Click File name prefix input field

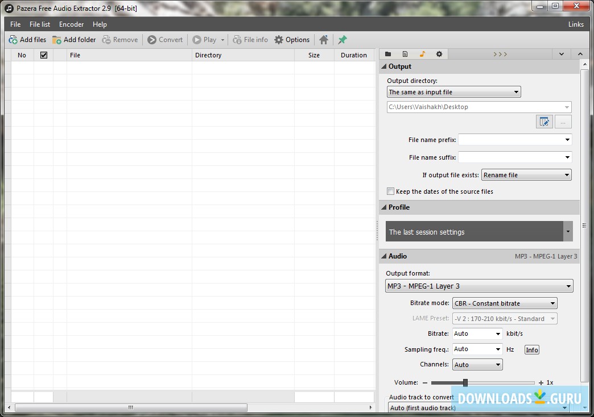click(511, 140)
